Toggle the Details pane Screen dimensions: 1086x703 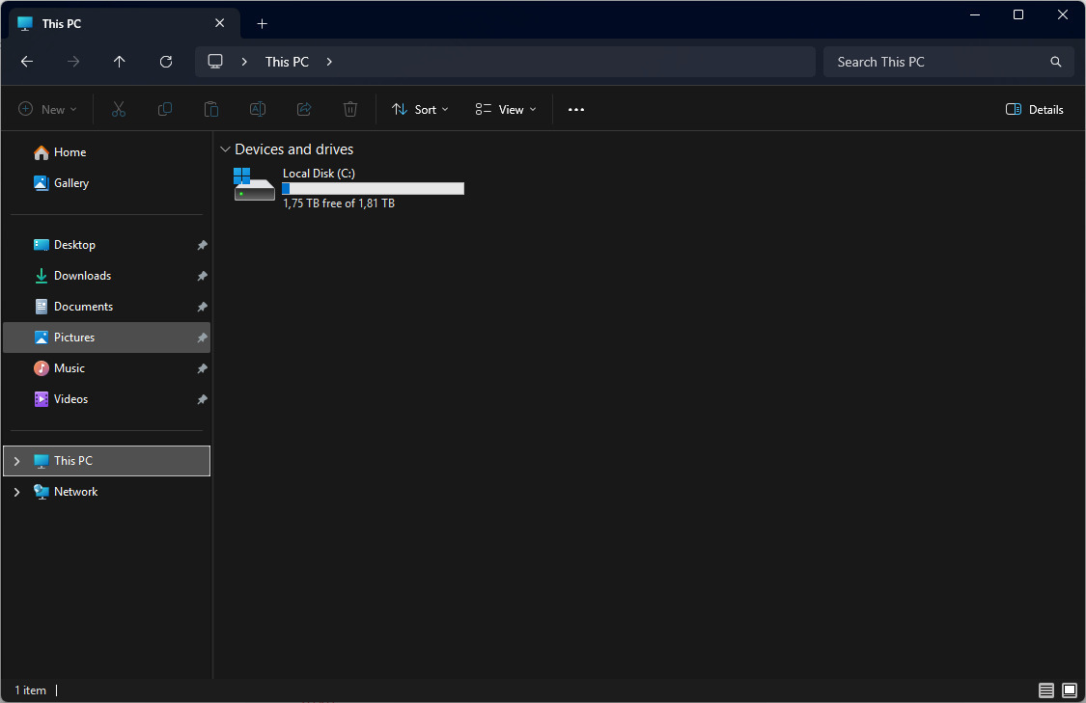click(1034, 109)
